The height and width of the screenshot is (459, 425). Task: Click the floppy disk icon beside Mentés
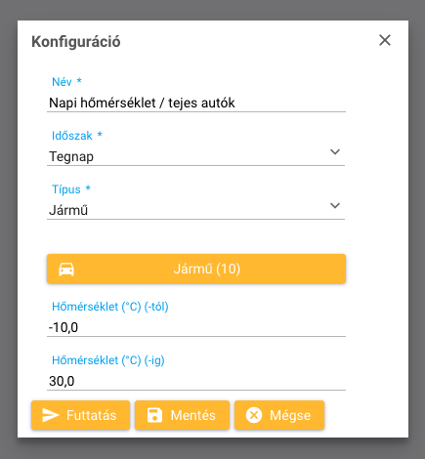[154, 415]
